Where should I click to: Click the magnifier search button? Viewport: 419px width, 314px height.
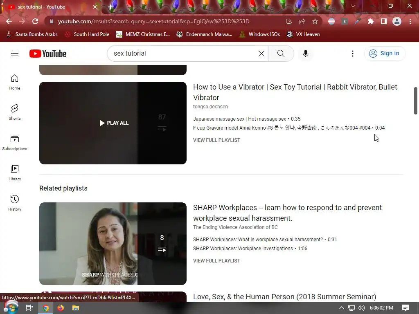(x=281, y=54)
